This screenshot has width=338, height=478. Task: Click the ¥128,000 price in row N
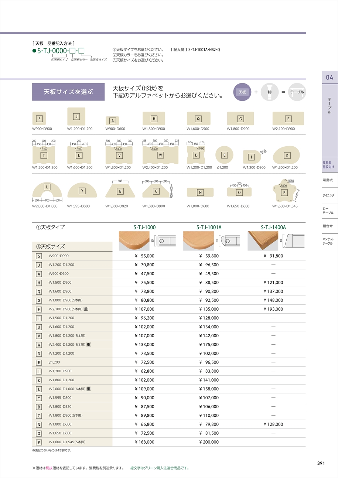[273, 424]
